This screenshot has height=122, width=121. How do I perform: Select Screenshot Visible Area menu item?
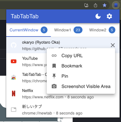coord(81,86)
